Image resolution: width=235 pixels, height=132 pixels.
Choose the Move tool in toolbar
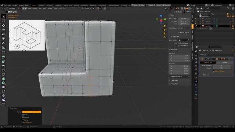coord(3,25)
